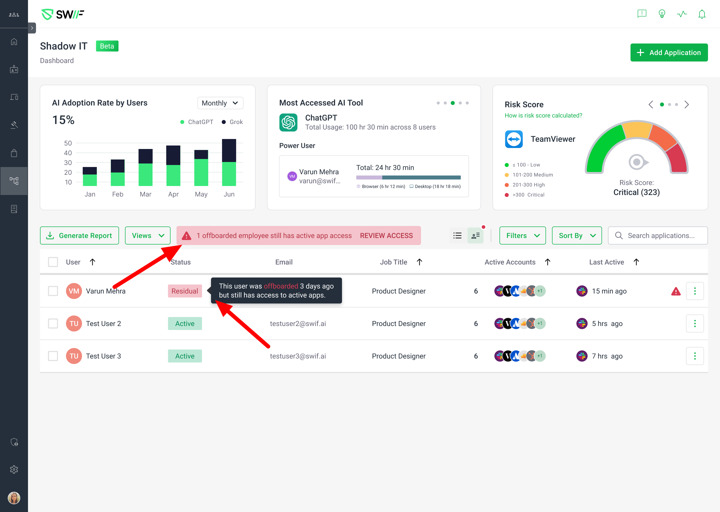Open the Home icon in sidebar
The width and height of the screenshot is (720, 512).
[14, 41]
